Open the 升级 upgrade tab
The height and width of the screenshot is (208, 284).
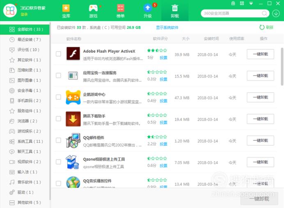coord(148,11)
